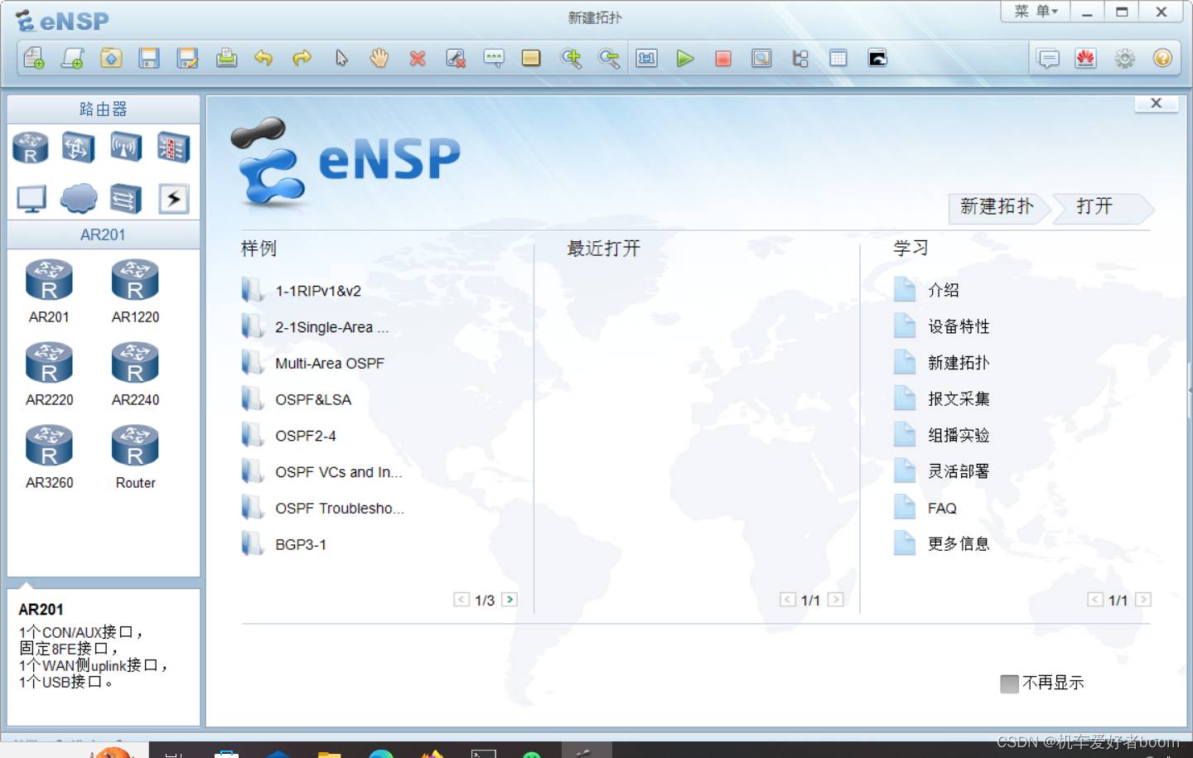The width and height of the screenshot is (1193, 758).
Task: Pick the generic Router device
Action: click(x=135, y=456)
